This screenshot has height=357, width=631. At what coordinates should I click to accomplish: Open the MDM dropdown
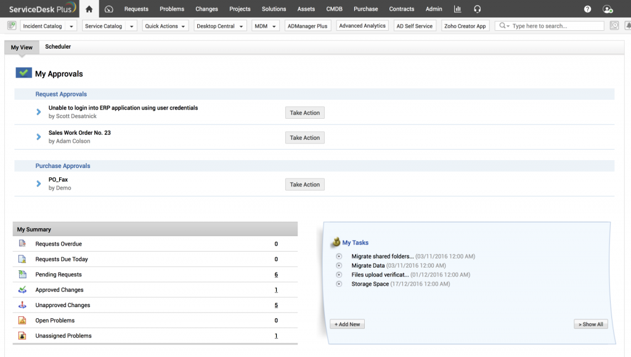(264, 26)
